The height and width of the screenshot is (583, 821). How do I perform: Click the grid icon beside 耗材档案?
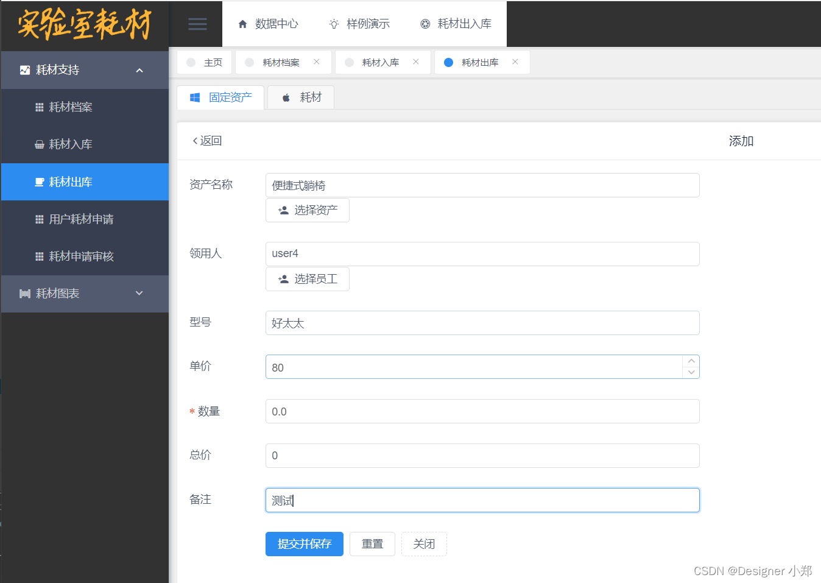click(40, 107)
